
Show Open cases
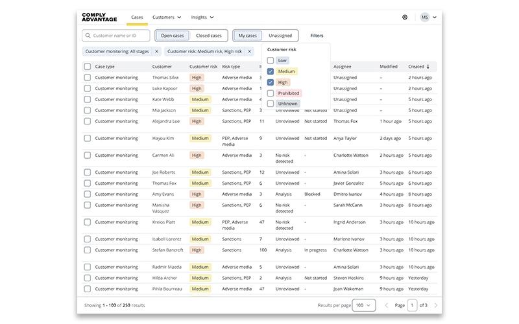coord(172,36)
